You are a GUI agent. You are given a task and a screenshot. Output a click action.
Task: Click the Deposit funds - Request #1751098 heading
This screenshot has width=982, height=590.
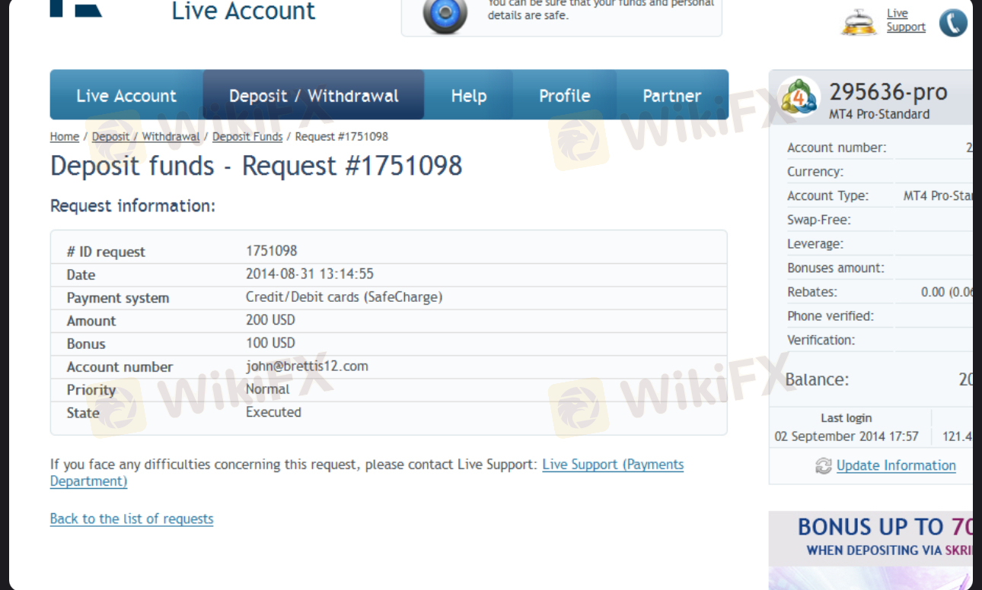point(257,166)
